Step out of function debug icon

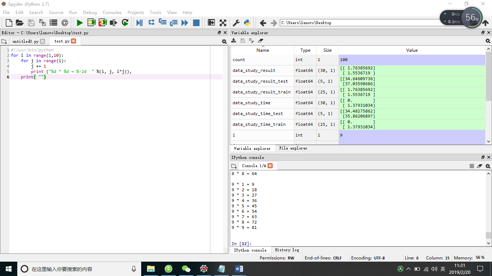(174, 23)
